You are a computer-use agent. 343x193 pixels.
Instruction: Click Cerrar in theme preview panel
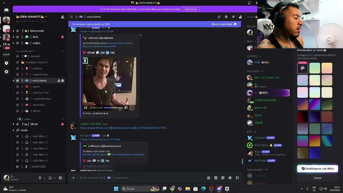pos(318,178)
